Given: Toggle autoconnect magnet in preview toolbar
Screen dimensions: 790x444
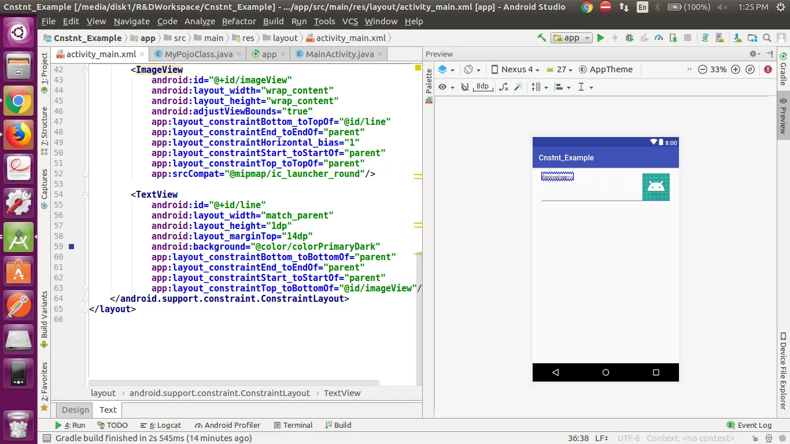Looking at the screenshot, I should [464, 87].
